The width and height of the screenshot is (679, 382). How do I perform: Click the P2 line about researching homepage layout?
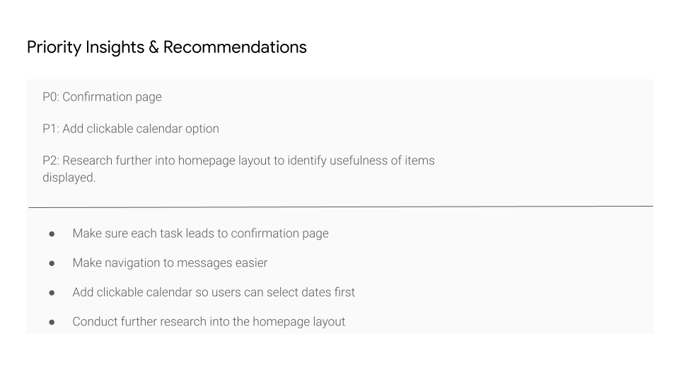pos(238,168)
